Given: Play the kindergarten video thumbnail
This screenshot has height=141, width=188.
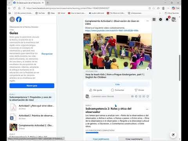Looking at the screenshot, I should tap(117, 51).
